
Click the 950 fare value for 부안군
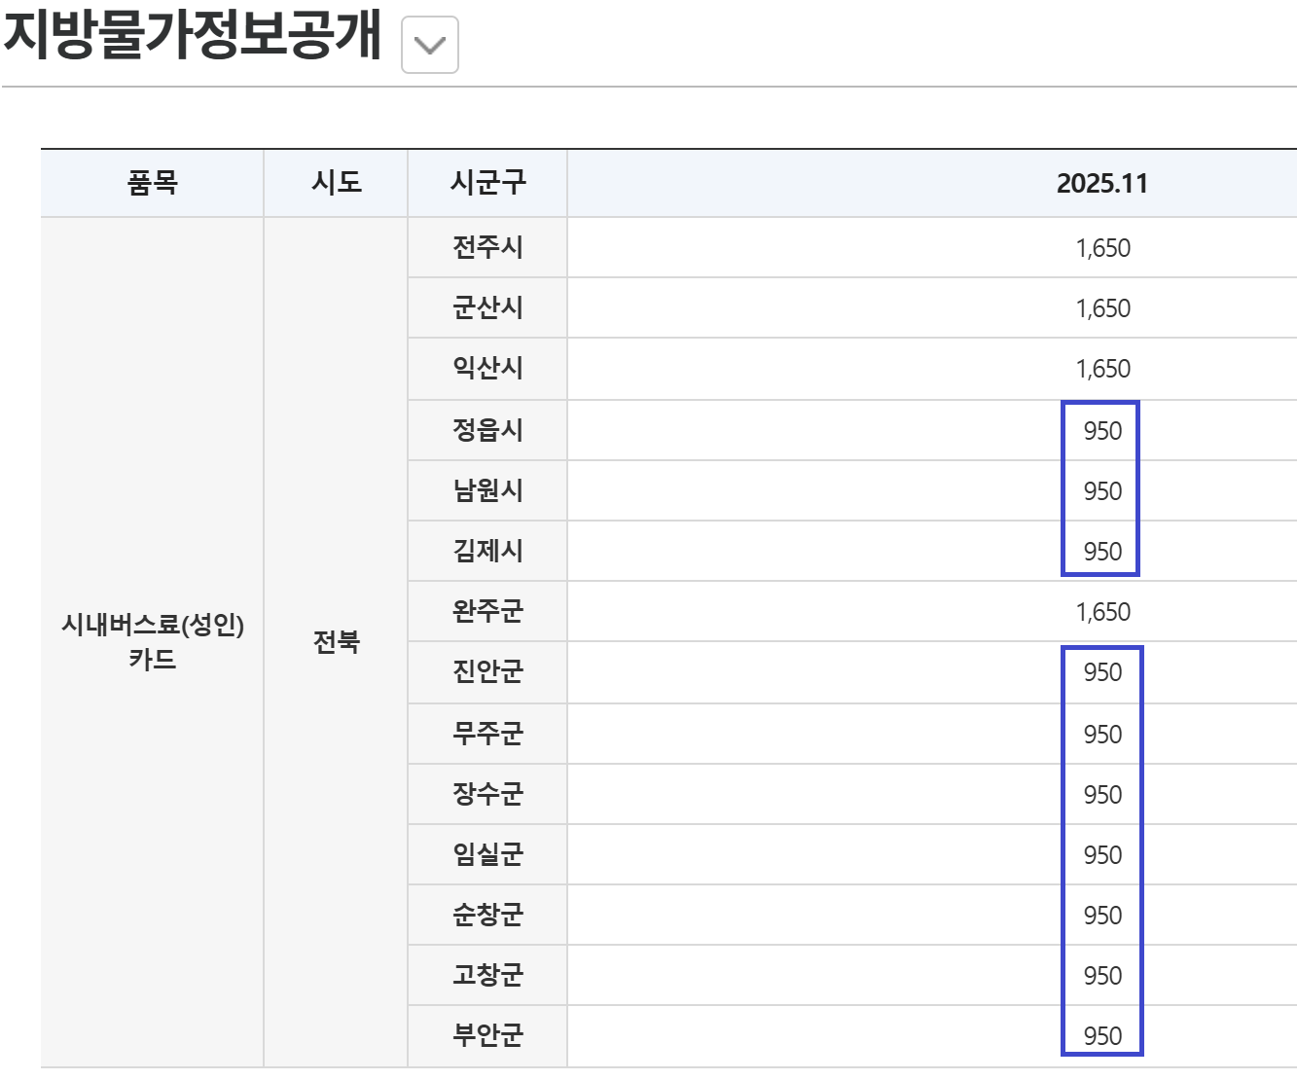pyautogui.click(x=1102, y=1036)
